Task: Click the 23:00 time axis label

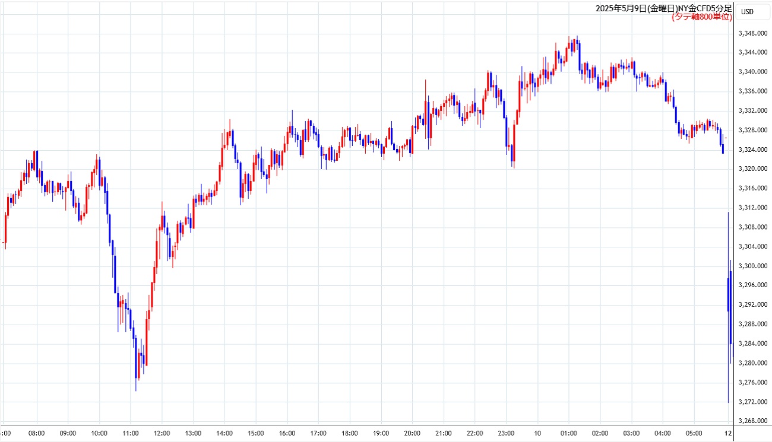Action: (506, 433)
